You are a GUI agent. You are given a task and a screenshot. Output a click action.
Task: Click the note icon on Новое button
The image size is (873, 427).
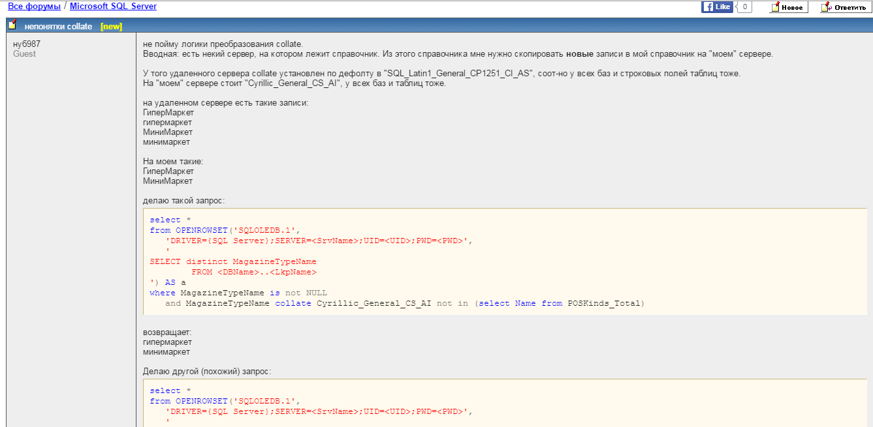click(775, 7)
